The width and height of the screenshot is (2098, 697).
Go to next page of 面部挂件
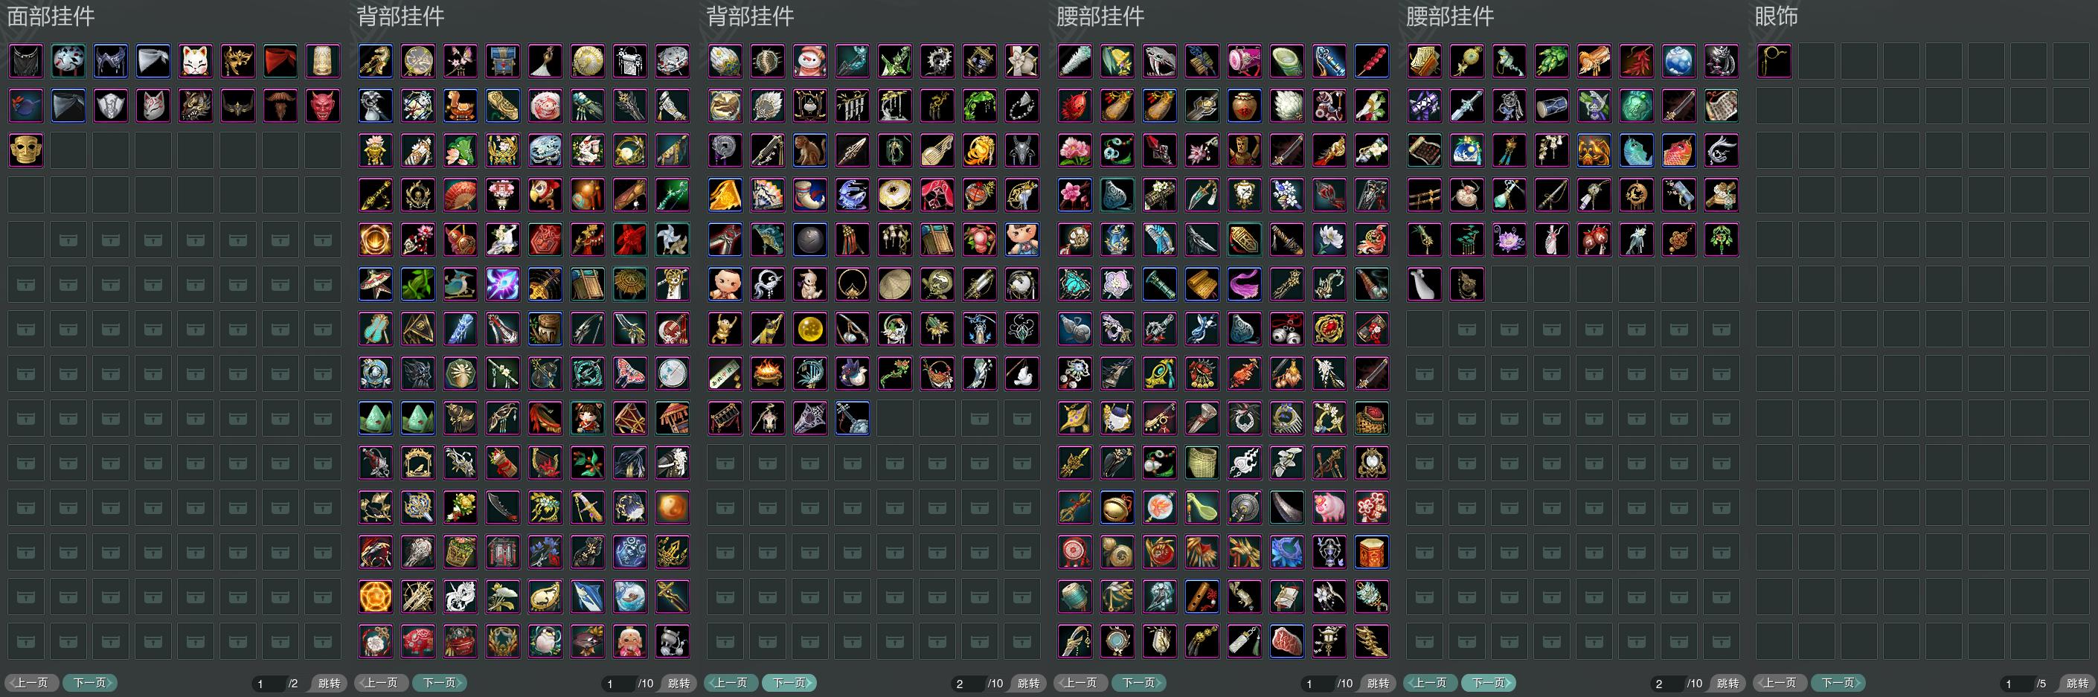[89, 683]
